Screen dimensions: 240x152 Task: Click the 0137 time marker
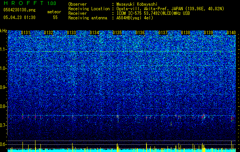[163, 33]
